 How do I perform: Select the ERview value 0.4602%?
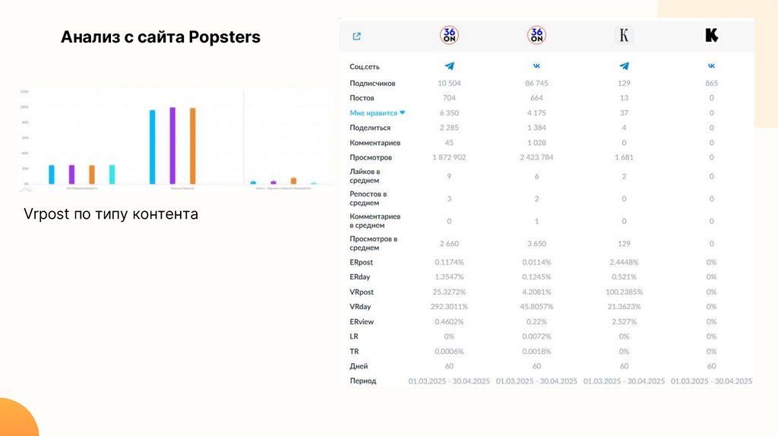[x=449, y=322]
